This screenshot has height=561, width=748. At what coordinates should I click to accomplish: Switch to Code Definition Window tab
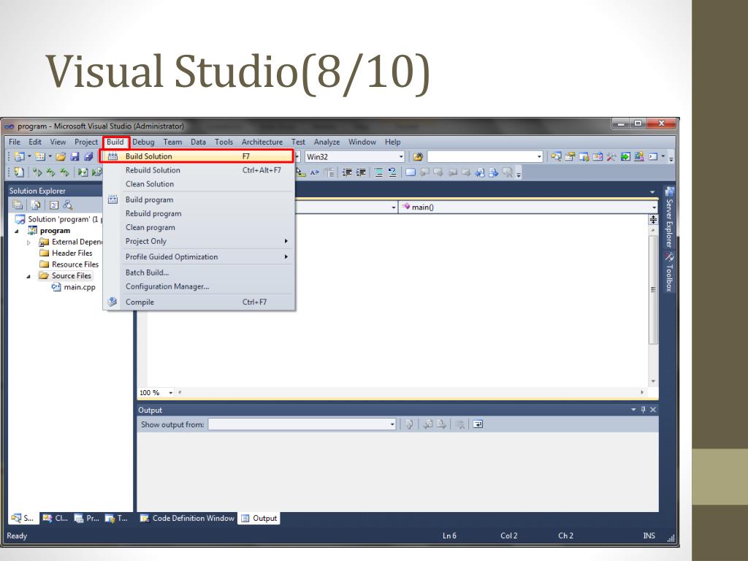[x=187, y=518]
